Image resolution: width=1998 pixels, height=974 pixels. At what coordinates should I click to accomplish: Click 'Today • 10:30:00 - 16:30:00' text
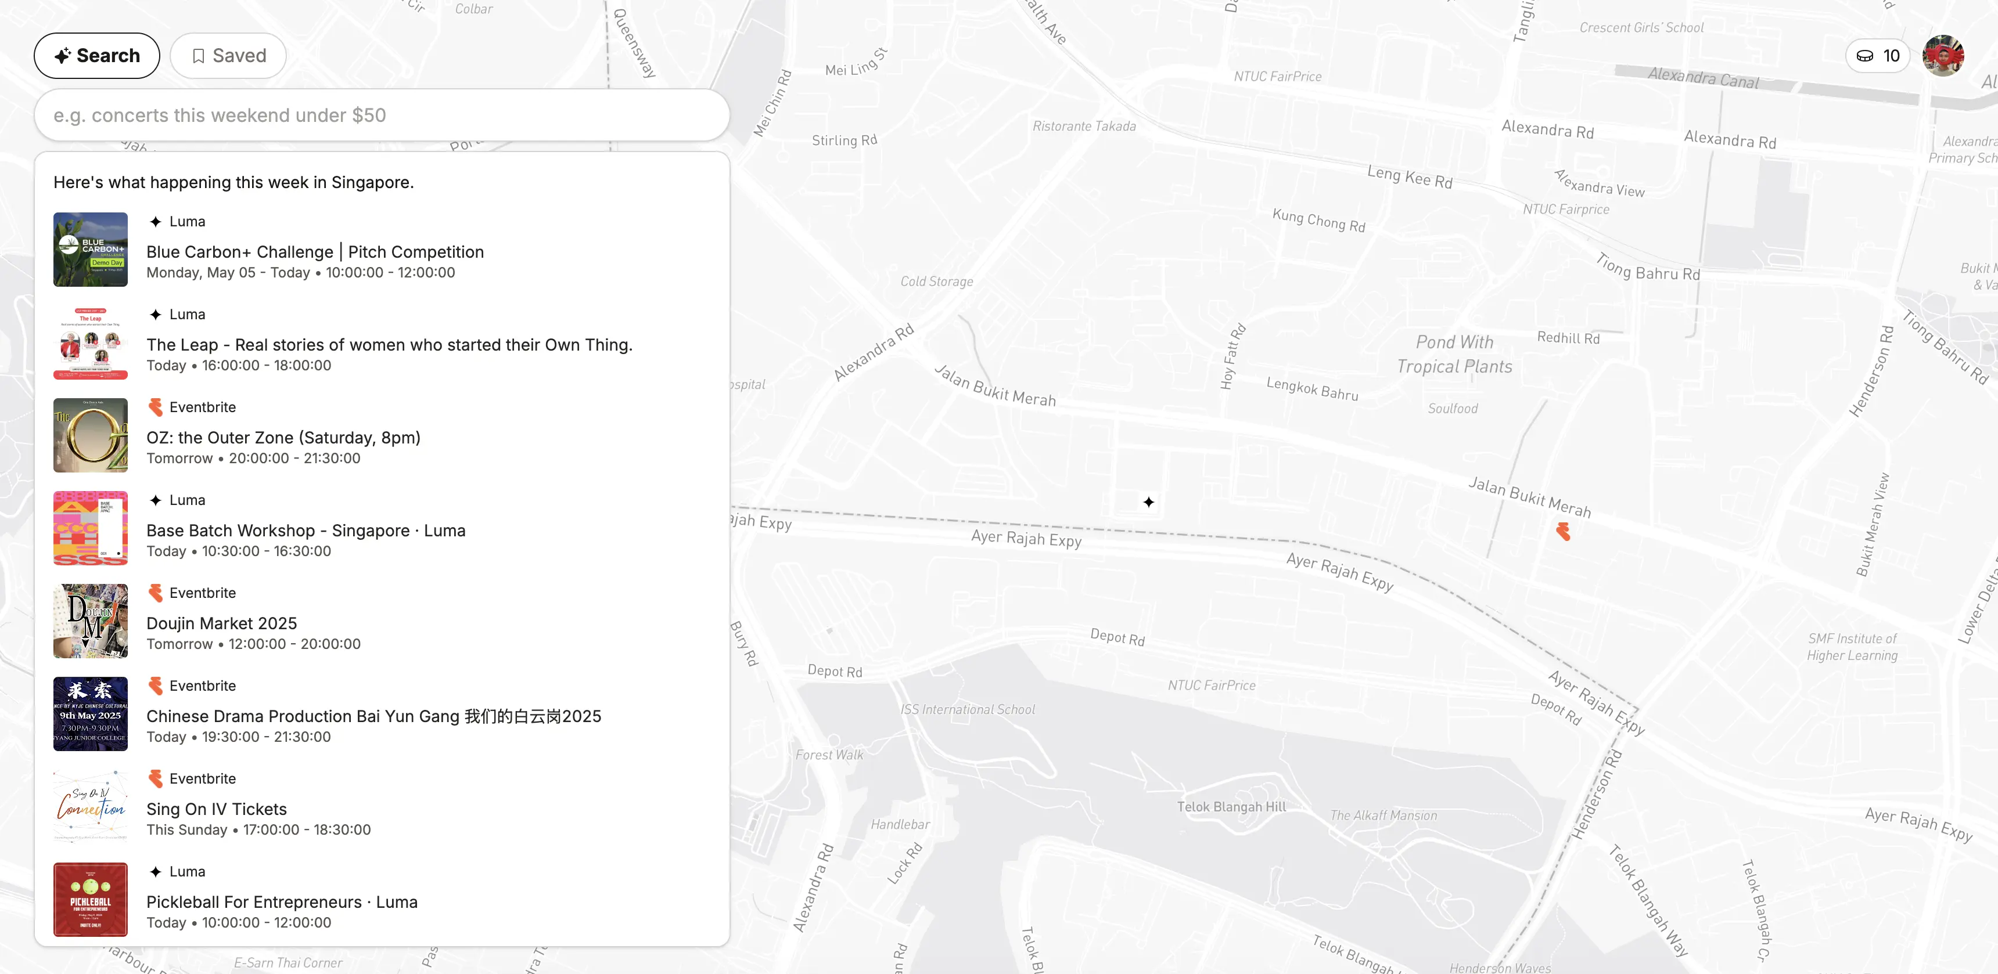click(239, 551)
